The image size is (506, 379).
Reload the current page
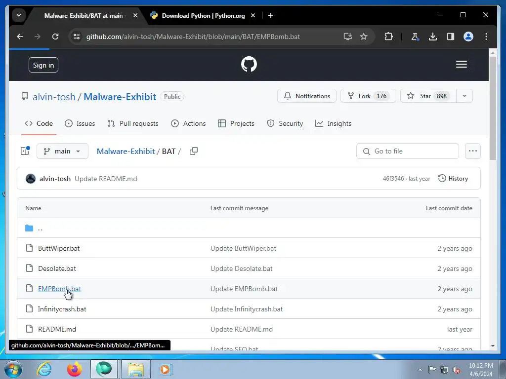55,37
